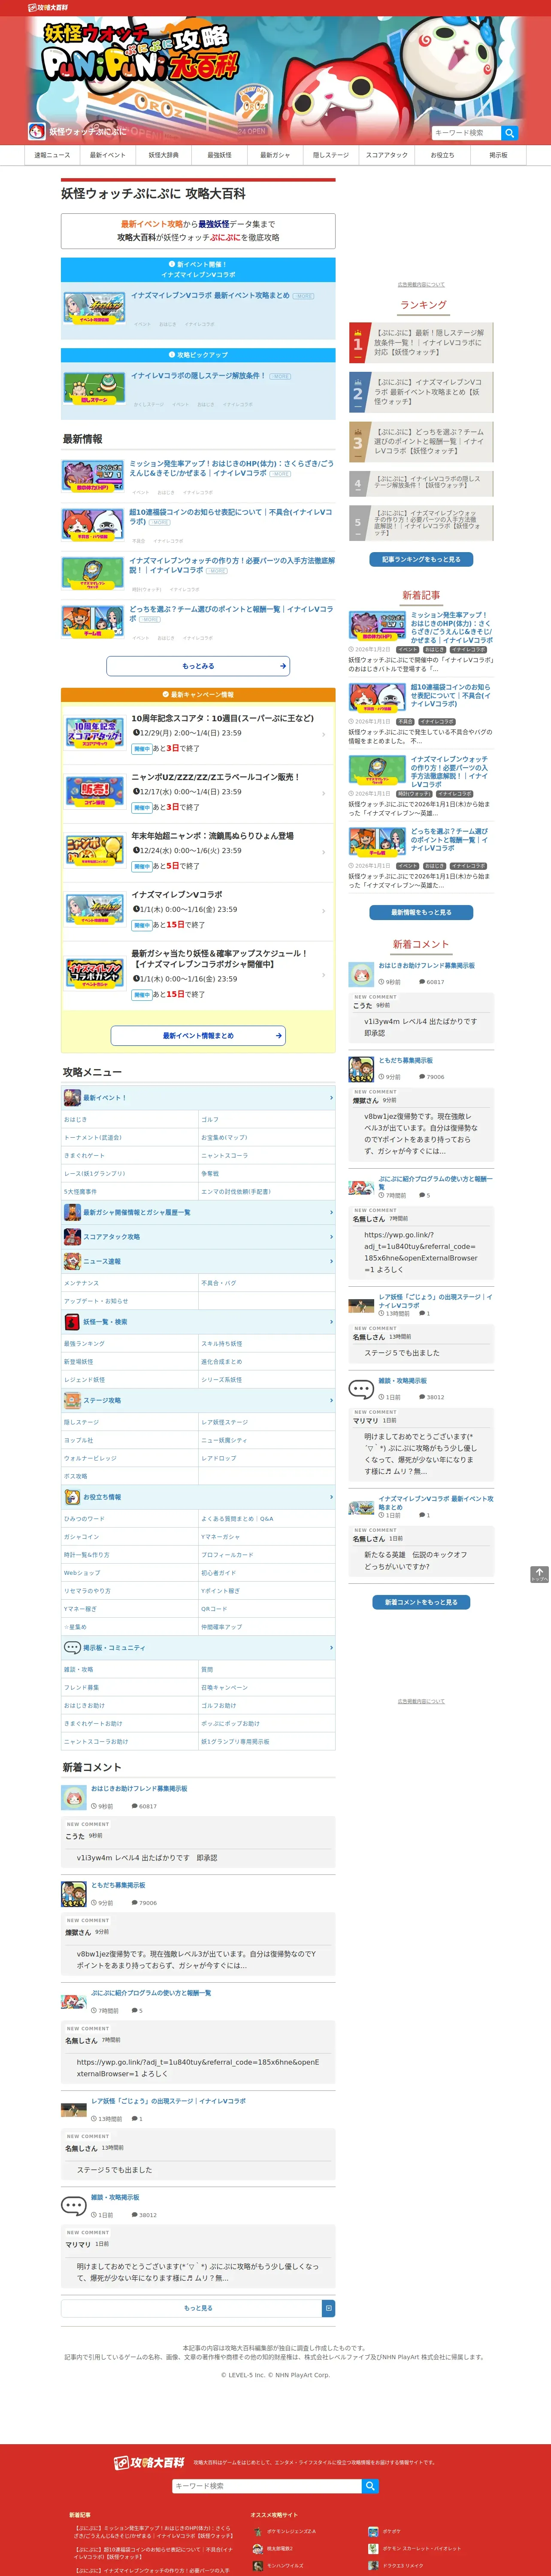This screenshot has width=551, height=2576.
Task: Open メンテナンス link under ニュース速報
Action: (81, 1282)
